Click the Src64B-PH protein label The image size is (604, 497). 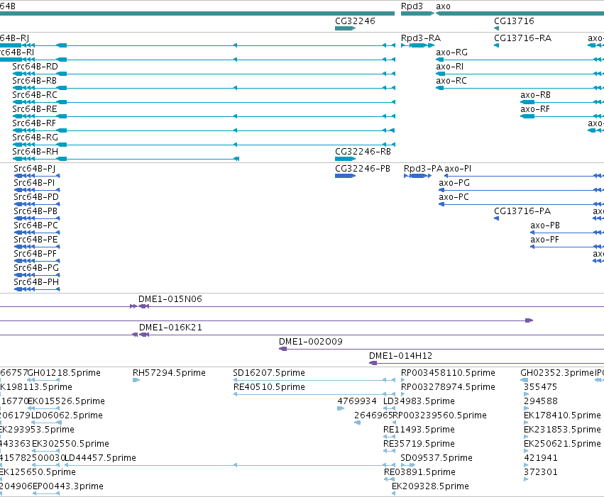[36, 283]
